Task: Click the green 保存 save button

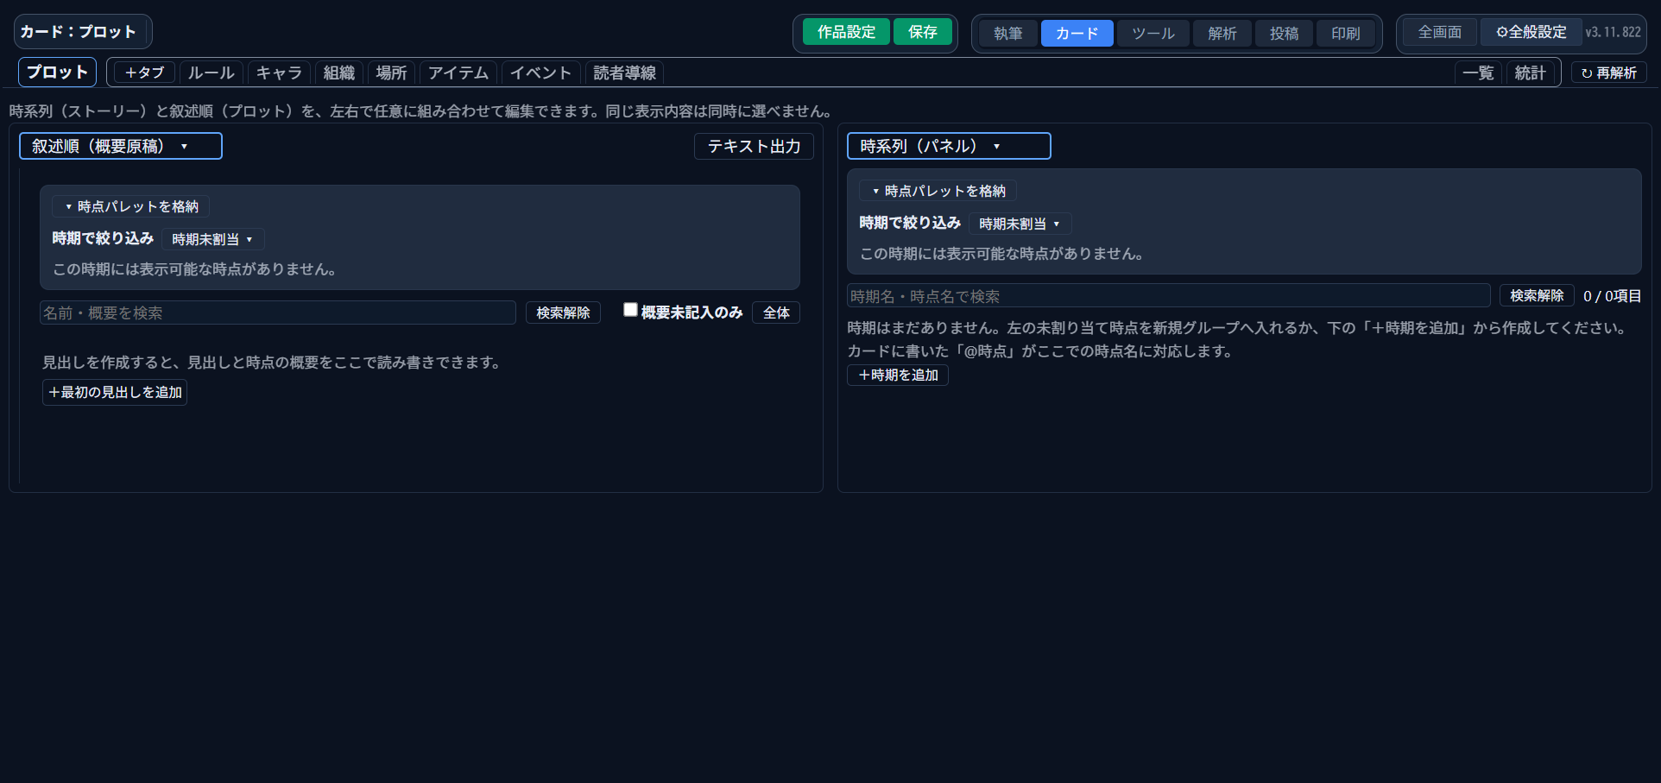Action: [923, 32]
